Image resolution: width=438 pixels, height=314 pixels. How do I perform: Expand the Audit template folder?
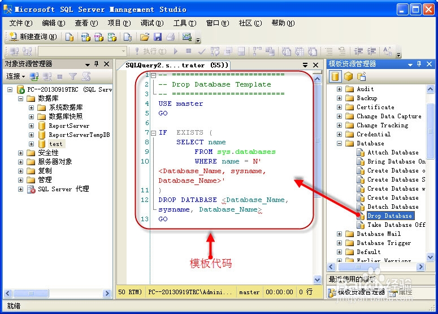(x=339, y=89)
